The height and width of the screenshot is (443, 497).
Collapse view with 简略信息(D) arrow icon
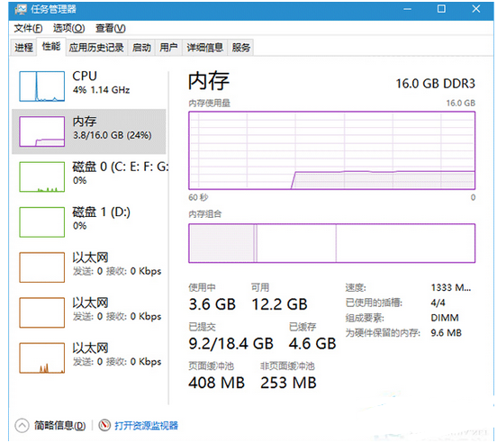click(22, 425)
